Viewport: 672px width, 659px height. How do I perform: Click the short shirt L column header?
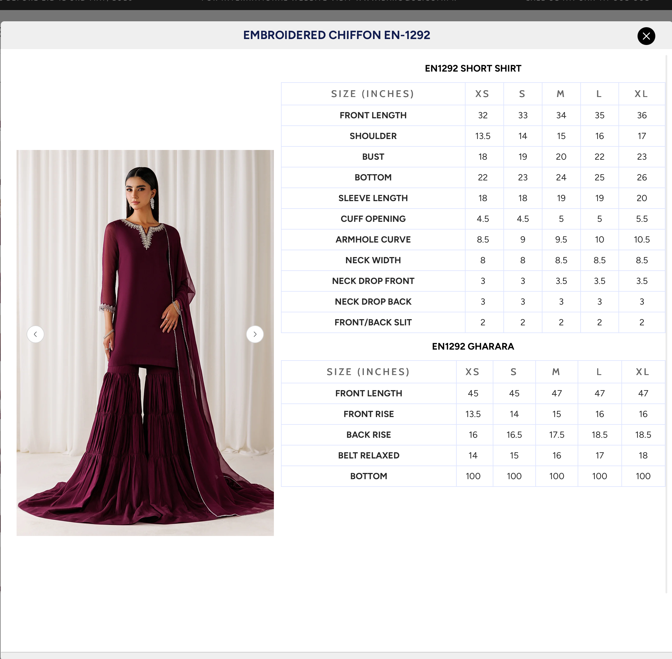pos(599,94)
